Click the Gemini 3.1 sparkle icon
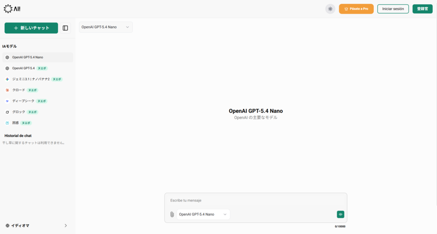 (7, 79)
